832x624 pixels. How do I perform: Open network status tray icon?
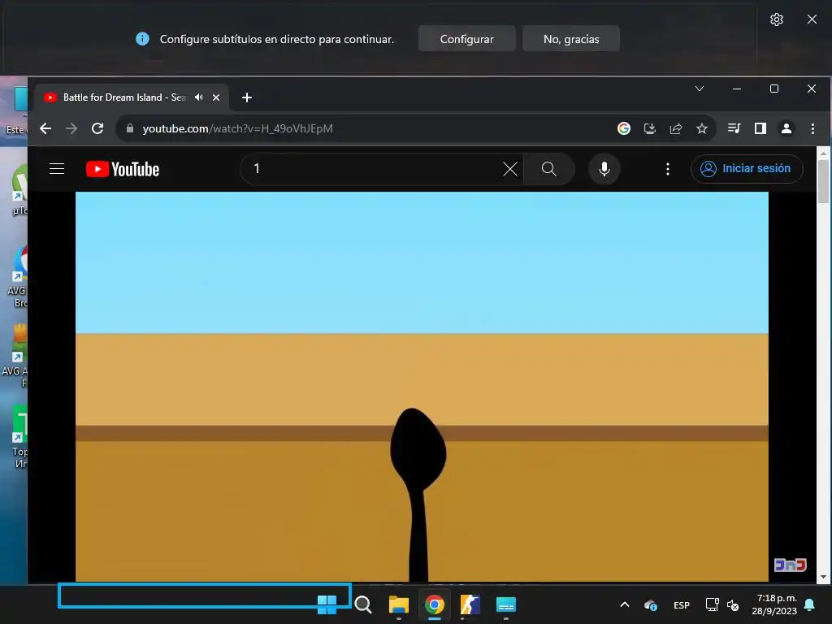[x=712, y=604]
